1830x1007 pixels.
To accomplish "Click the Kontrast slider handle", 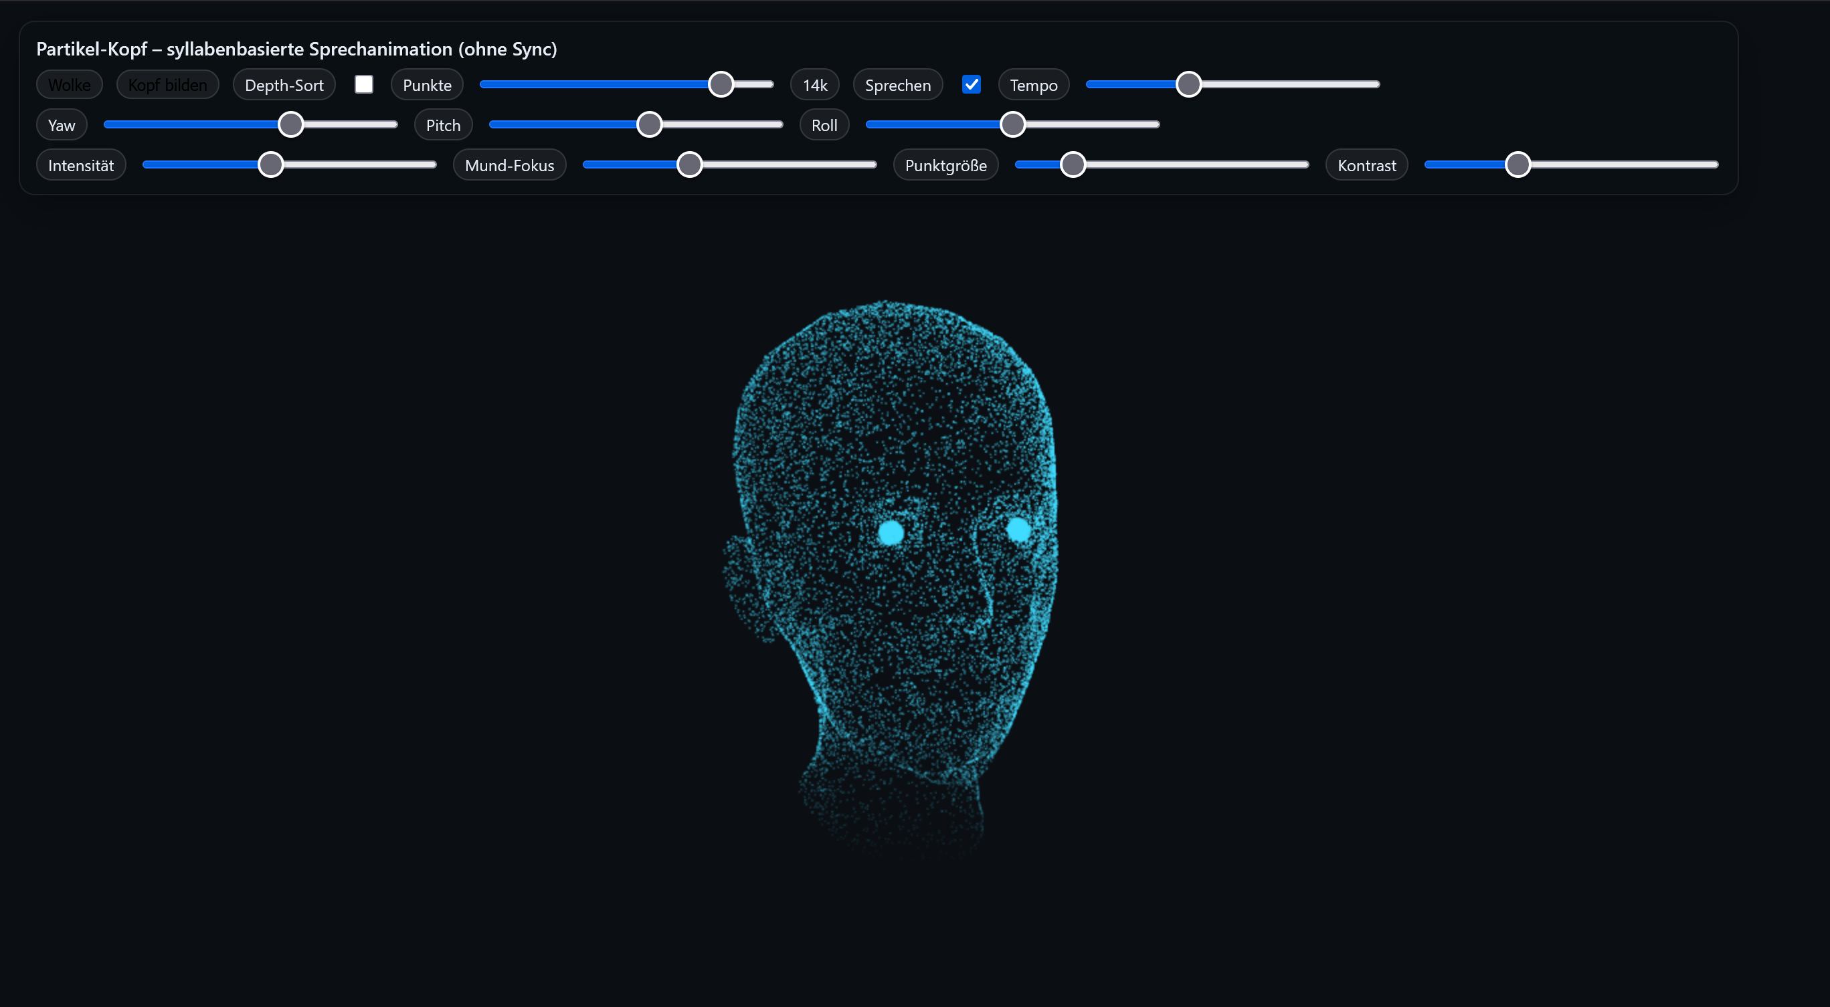I will coord(1518,164).
